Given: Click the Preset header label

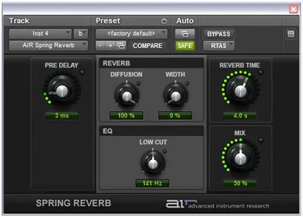Looking at the screenshot, I should pyautogui.click(x=108, y=21).
